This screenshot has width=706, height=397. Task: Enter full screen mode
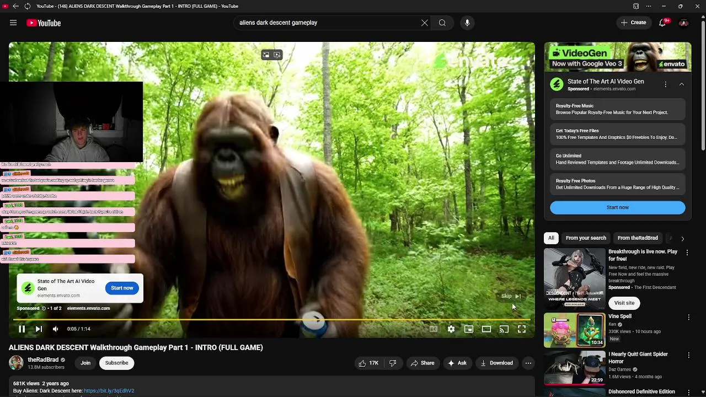pos(522,329)
